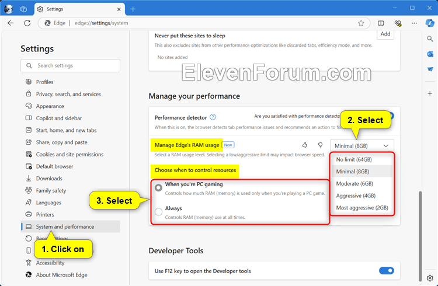Select System and performance
The image size is (438, 286).
point(71,226)
